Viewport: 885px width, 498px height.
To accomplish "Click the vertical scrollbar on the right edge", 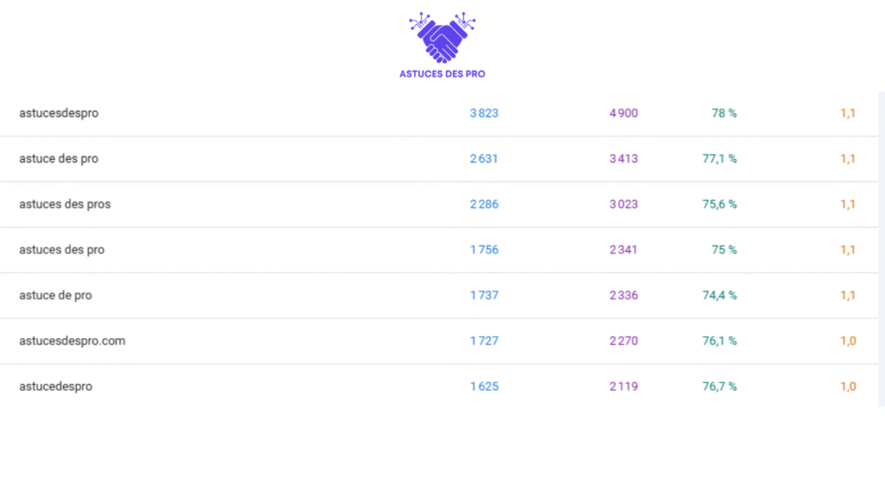I will [x=882, y=249].
